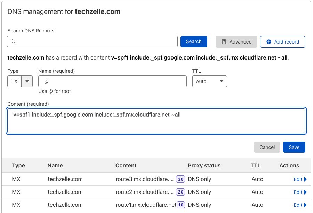Click the priority 30 badge for route3
This screenshot has height=213, width=313.
pos(180,179)
